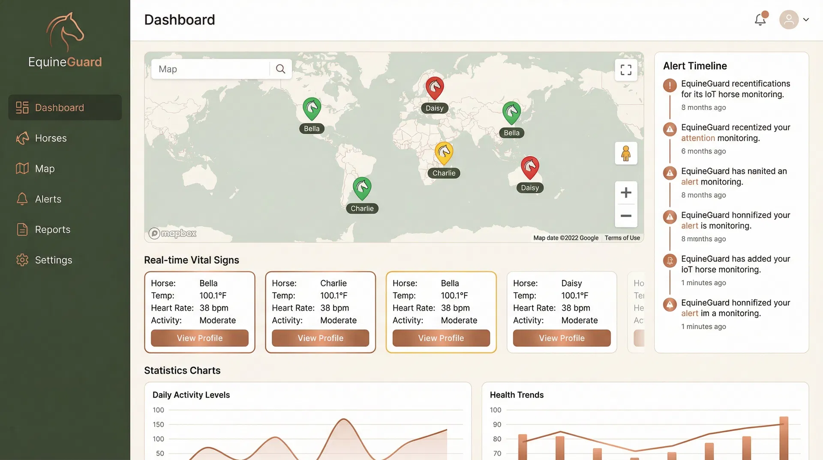
Task: Click the Dashboard grid icon in sidebar
Action: 22,107
